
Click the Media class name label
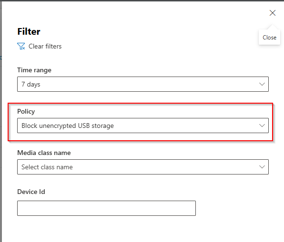coord(44,153)
